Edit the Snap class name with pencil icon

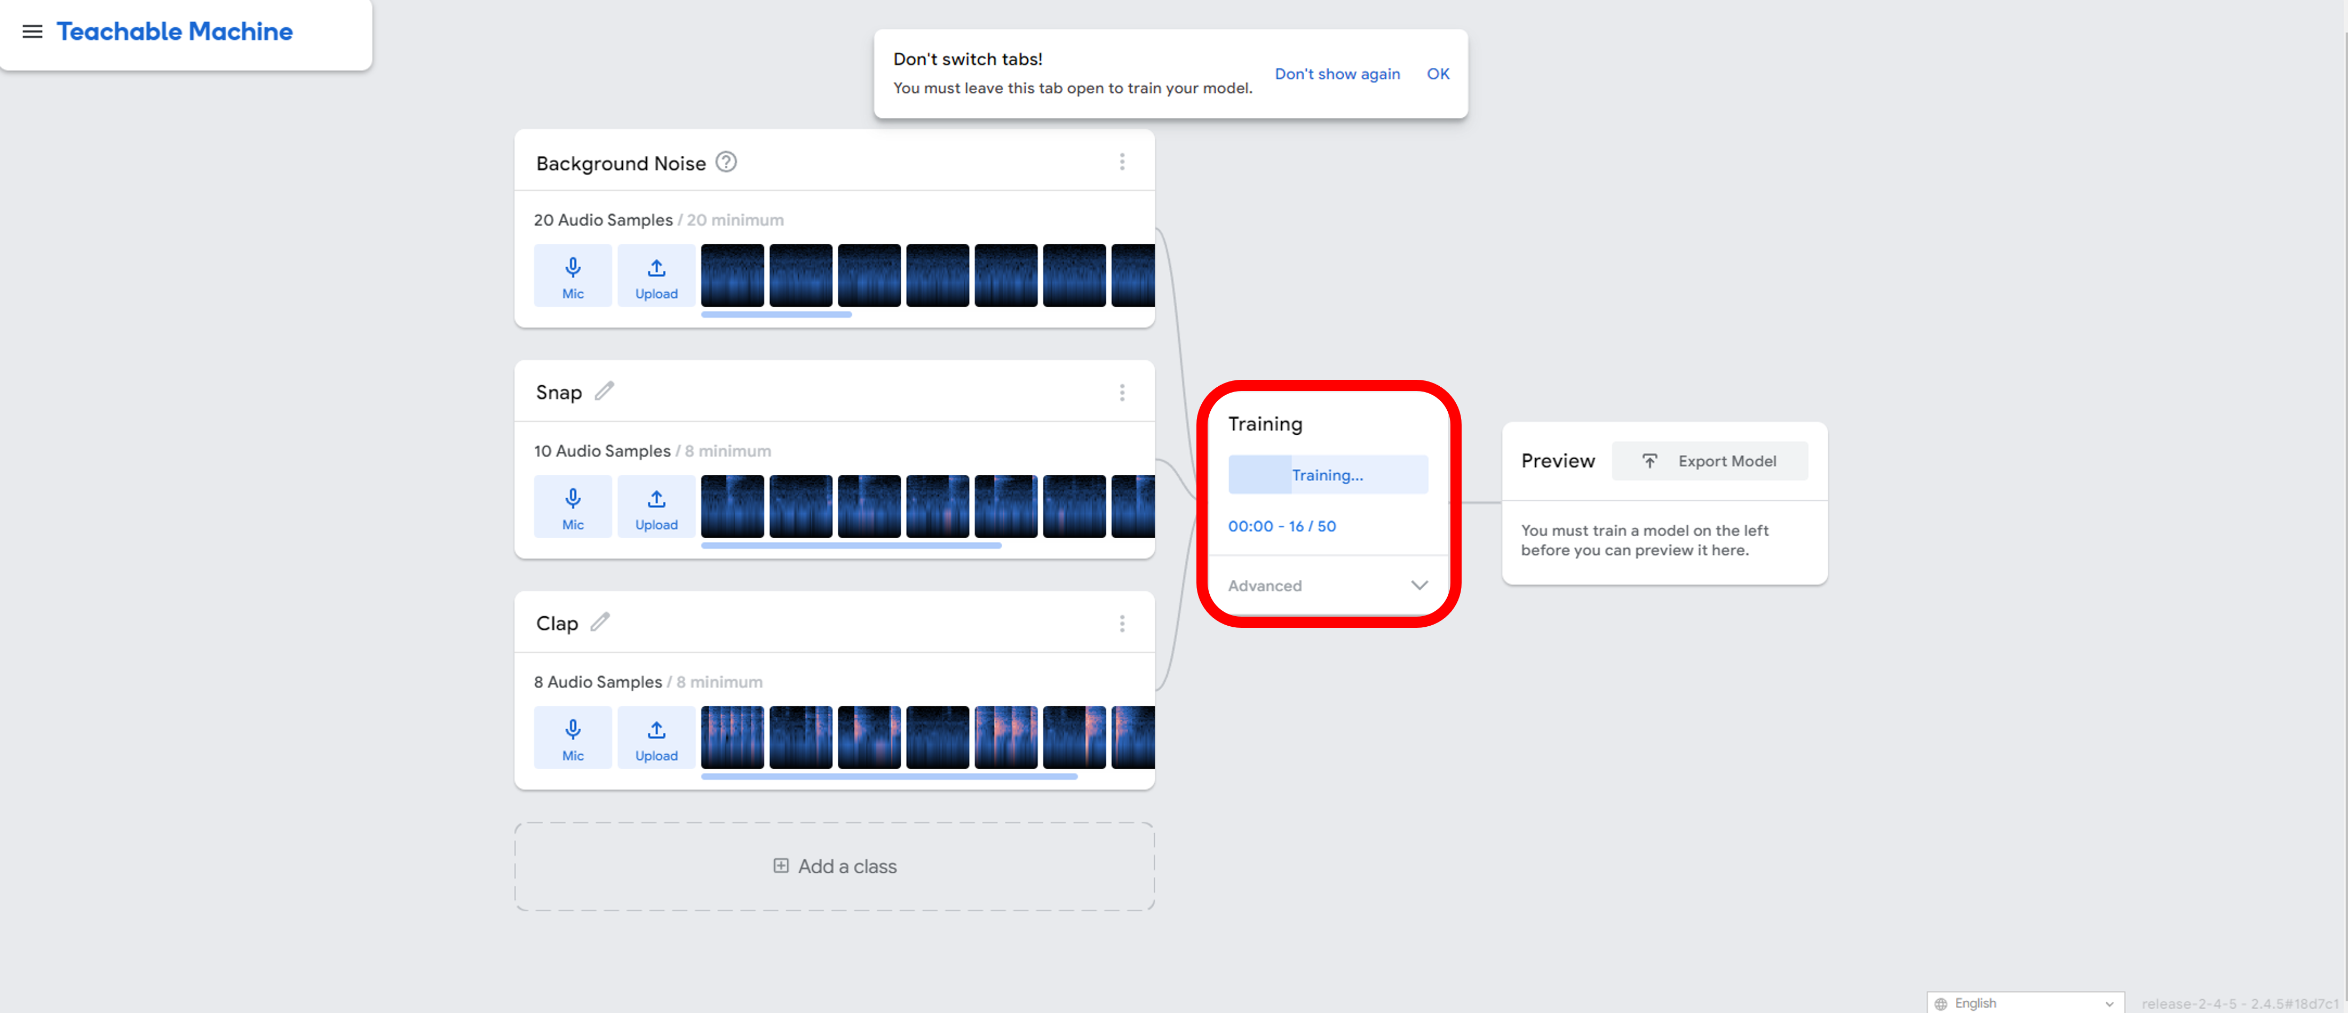point(604,392)
